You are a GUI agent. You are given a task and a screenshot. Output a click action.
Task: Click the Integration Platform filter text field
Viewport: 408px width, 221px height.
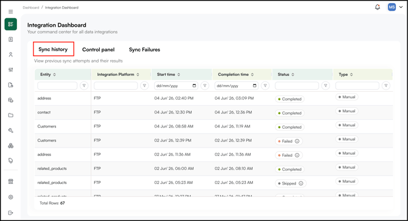point(116,86)
